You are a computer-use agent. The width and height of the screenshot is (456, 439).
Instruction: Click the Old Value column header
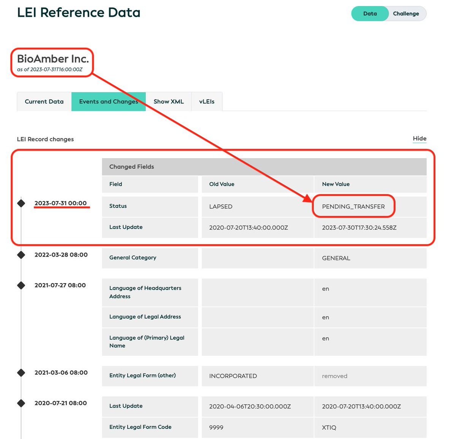pyautogui.click(x=258, y=184)
